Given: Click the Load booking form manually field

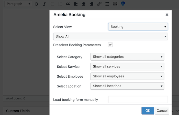Looking at the screenshot, I should click(138, 99).
